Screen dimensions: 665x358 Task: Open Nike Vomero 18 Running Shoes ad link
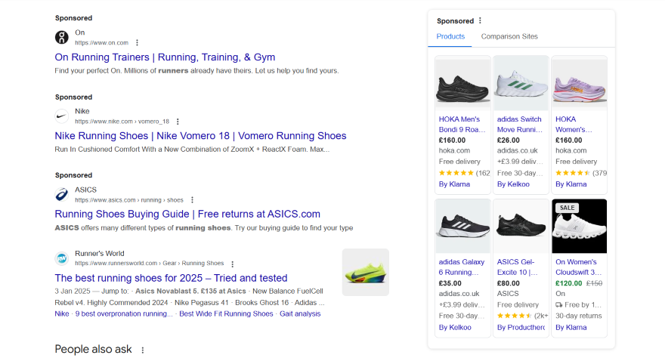200,136
